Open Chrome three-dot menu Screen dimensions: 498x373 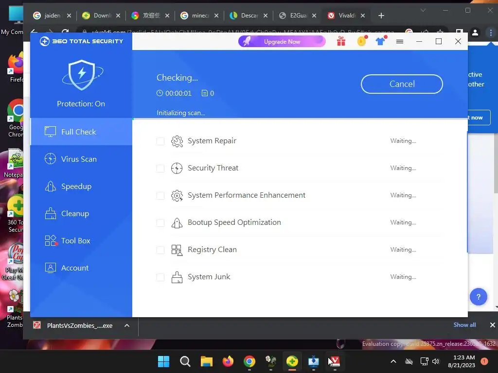coord(491,33)
